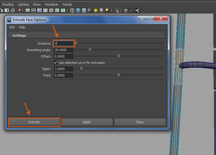This screenshot has height=155, width=216.
Task: Close Extrude Face Options with X
Action: [161, 18]
